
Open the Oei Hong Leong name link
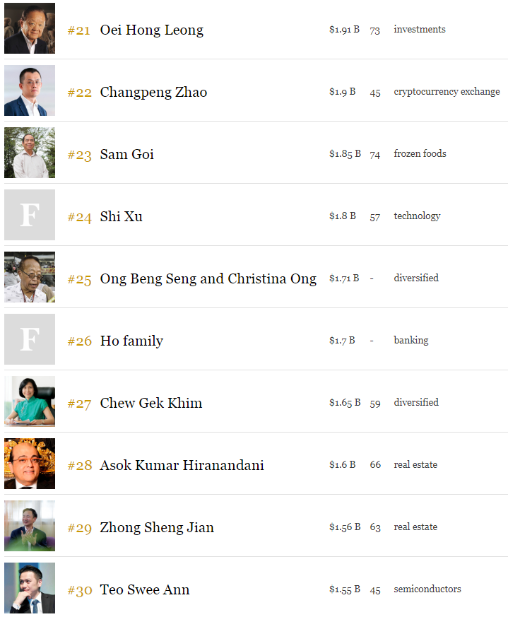tap(151, 30)
